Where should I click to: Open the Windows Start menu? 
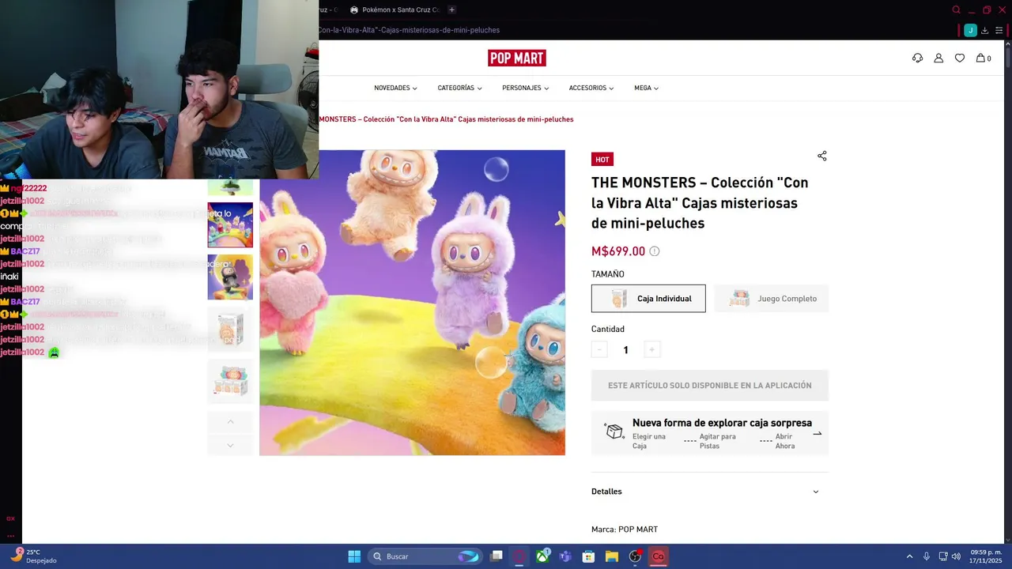coord(354,556)
